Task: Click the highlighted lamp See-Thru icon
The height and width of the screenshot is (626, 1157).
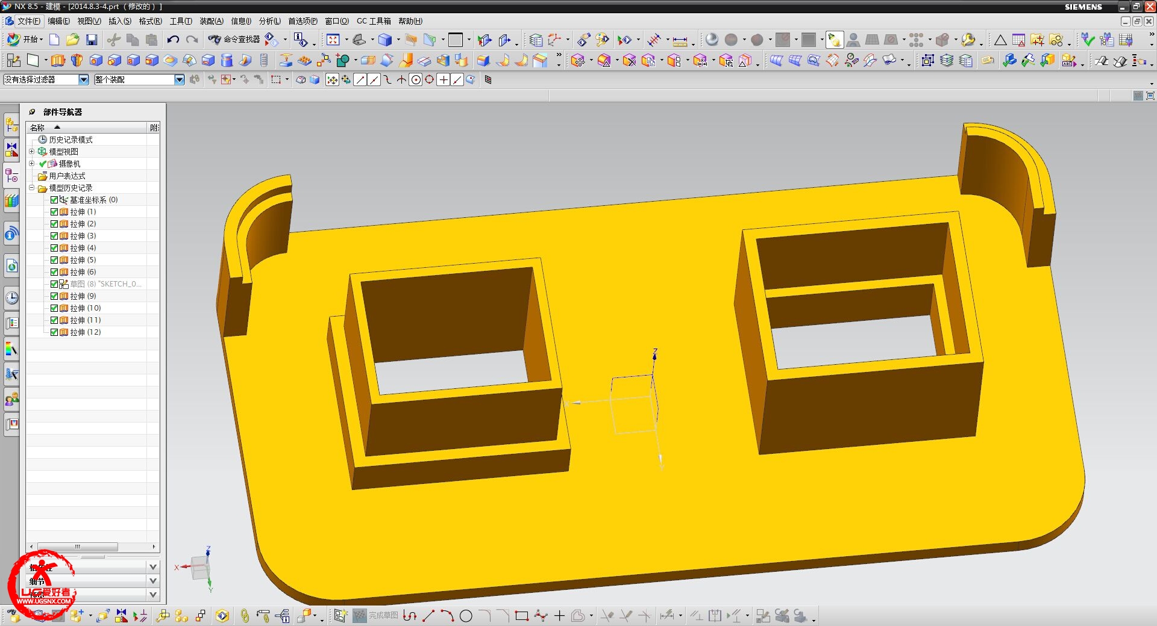Action: pos(835,40)
